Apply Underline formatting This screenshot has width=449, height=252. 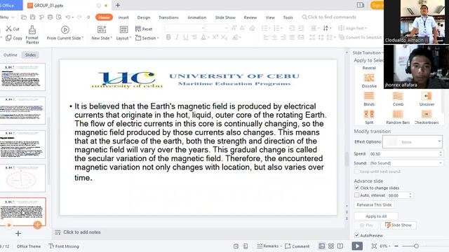(x=185, y=37)
